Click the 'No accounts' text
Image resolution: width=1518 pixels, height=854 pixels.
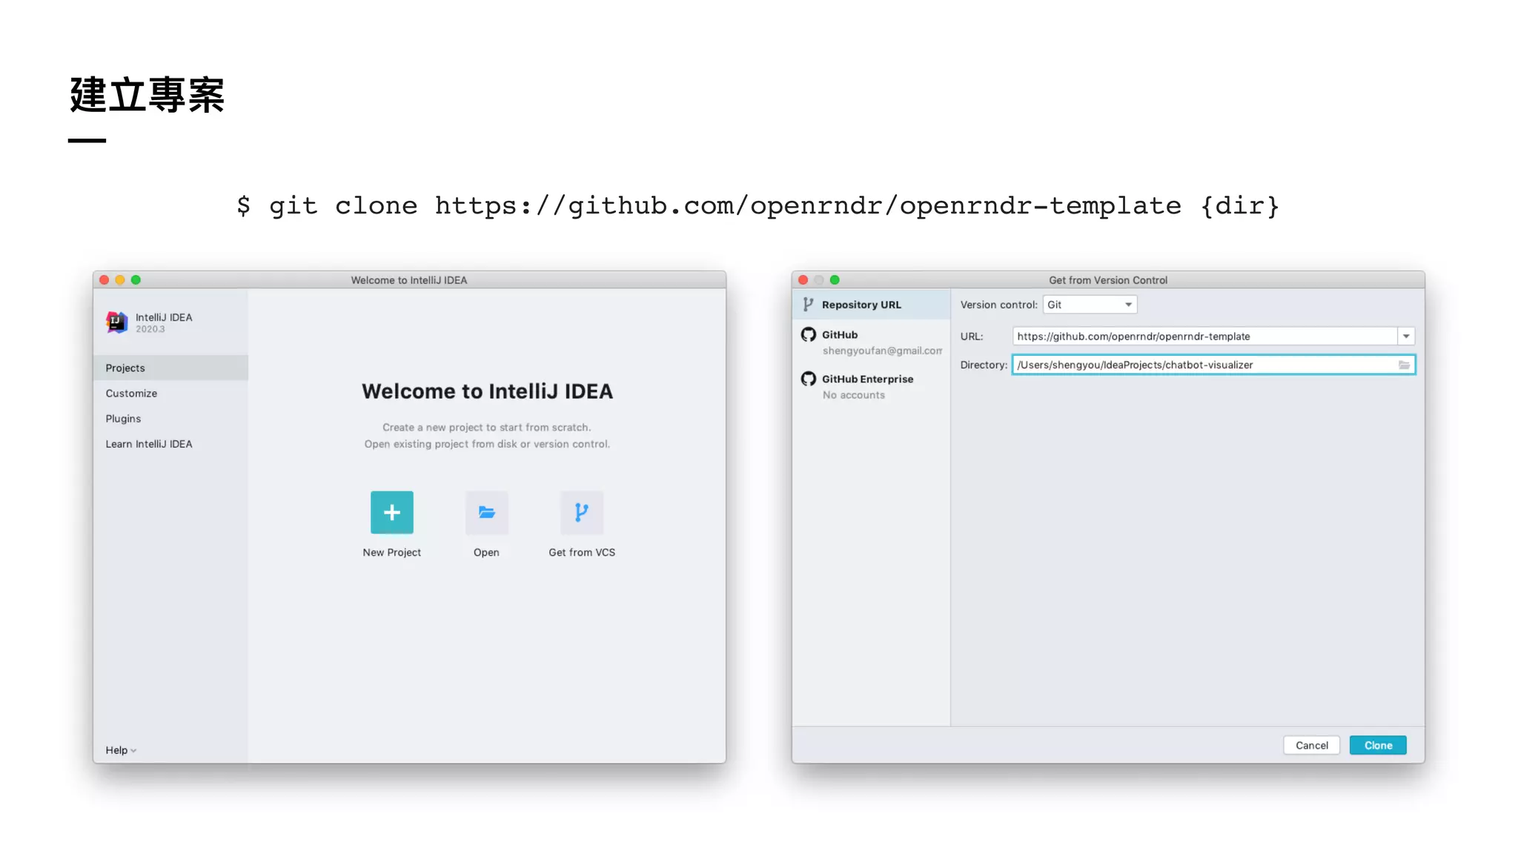point(853,395)
